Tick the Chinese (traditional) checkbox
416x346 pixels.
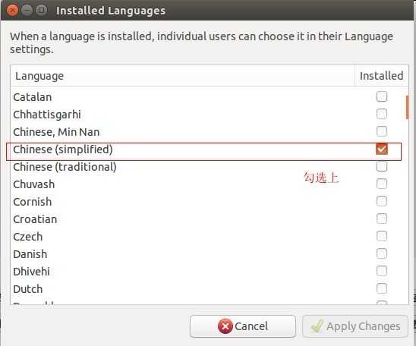(382, 166)
